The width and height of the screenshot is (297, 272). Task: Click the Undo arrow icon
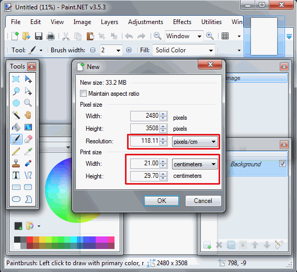[x=129, y=36]
